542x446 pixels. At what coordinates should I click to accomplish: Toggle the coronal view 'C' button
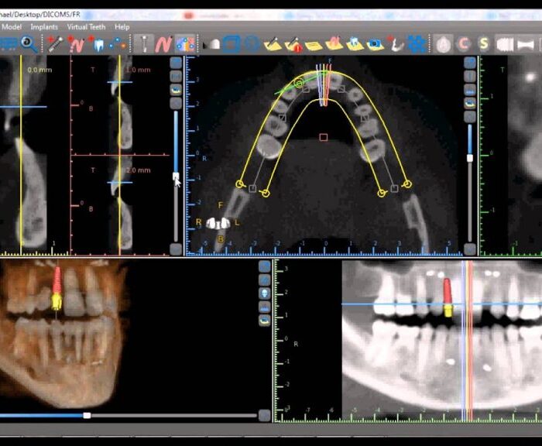[464, 44]
